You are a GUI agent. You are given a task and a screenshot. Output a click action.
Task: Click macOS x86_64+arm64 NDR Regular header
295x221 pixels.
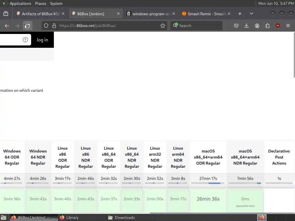coord(245,157)
